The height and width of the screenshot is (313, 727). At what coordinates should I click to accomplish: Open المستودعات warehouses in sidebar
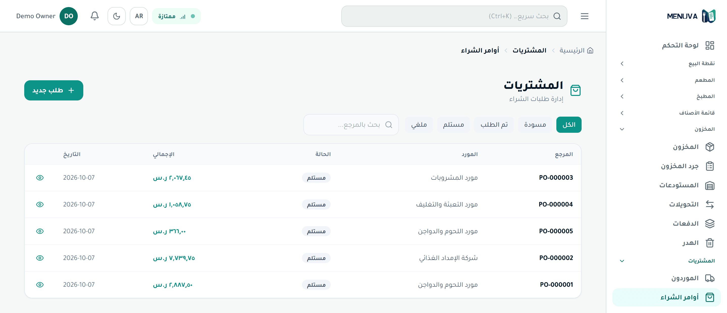click(666, 185)
